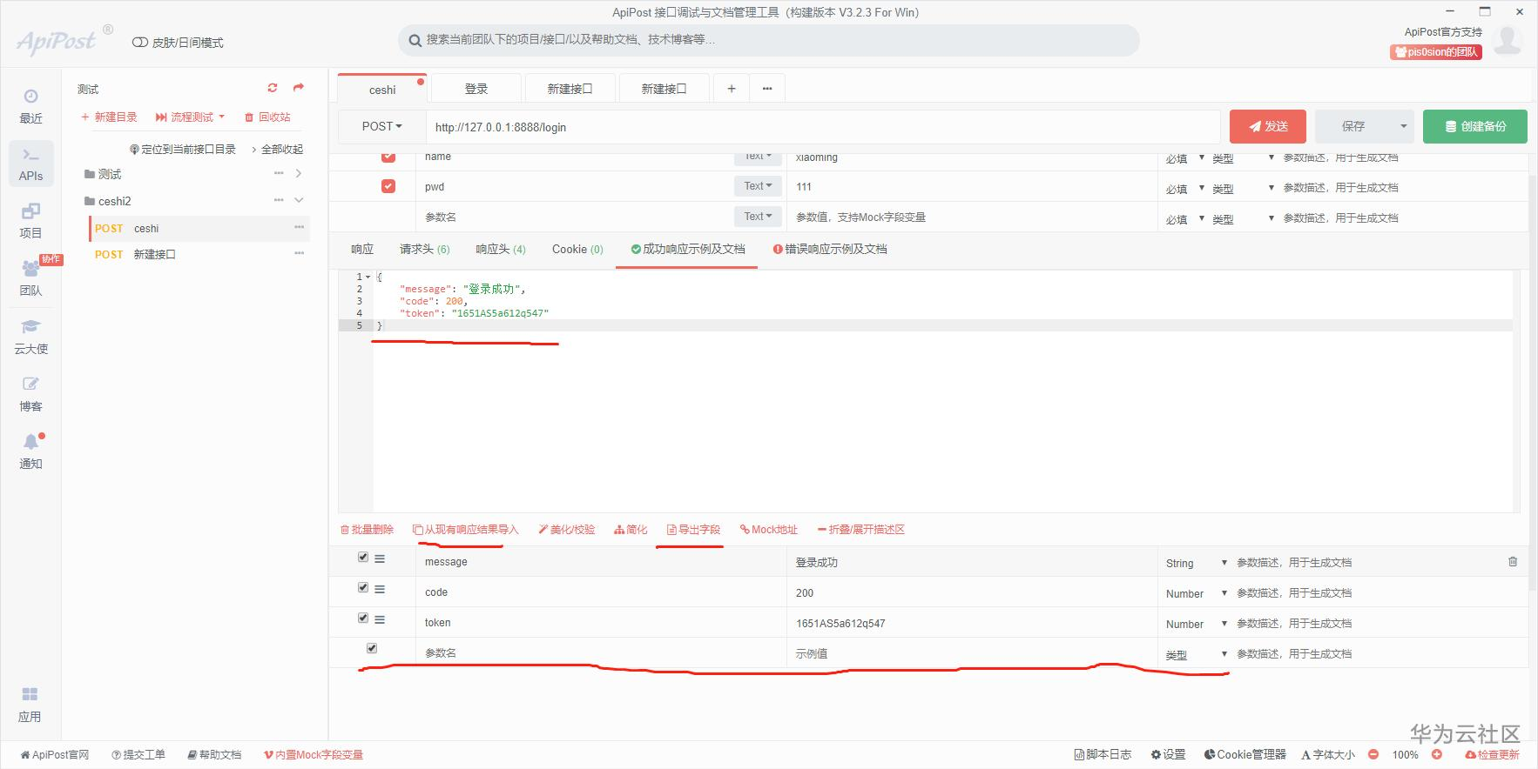The height and width of the screenshot is (769, 1538).
Task: Open 脚本日志 script log
Action: 1103,754
